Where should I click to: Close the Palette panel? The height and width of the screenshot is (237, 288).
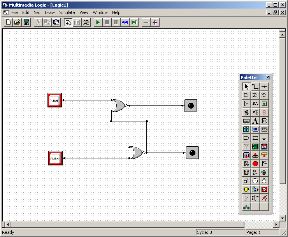click(x=268, y=77)
